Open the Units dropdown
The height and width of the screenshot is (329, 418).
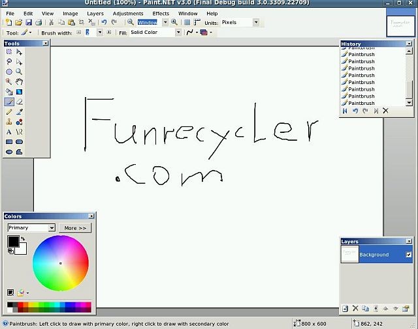(x=256, y=22)
